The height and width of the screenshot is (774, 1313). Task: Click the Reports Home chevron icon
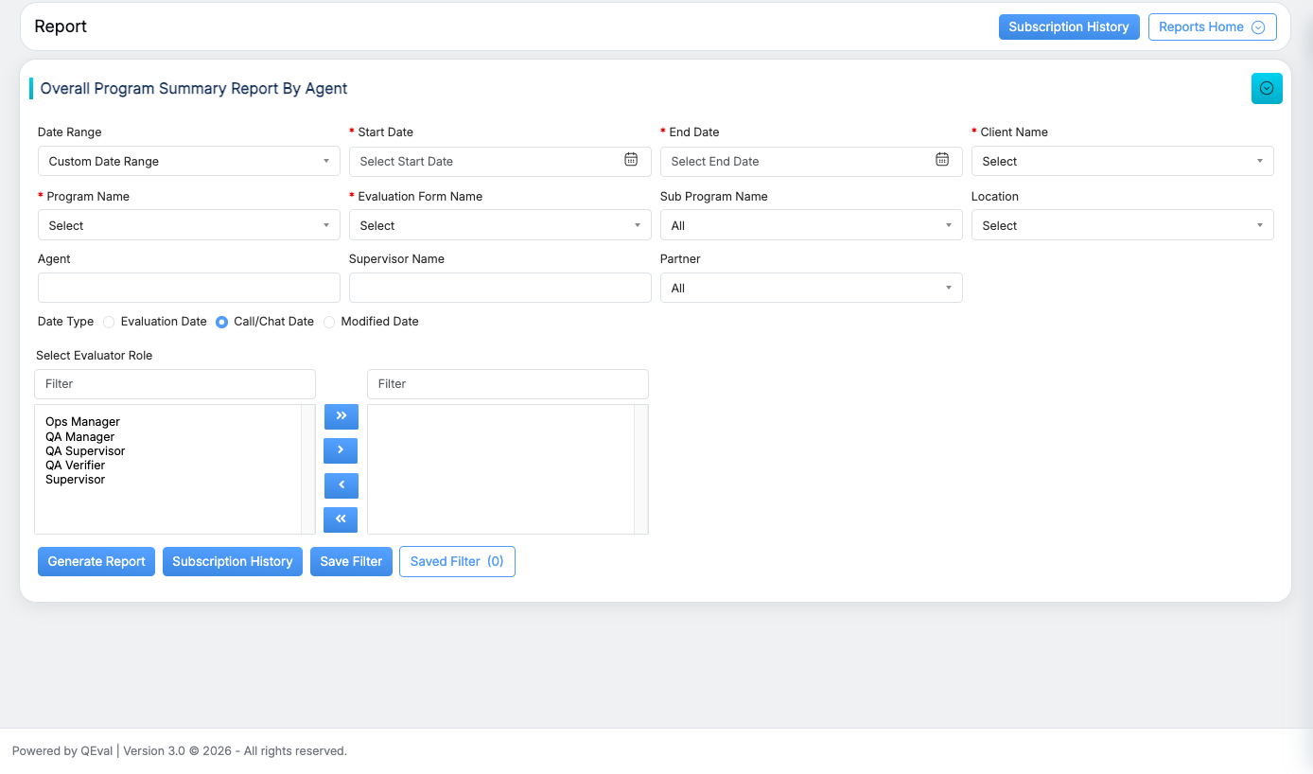pos(1258,27)
